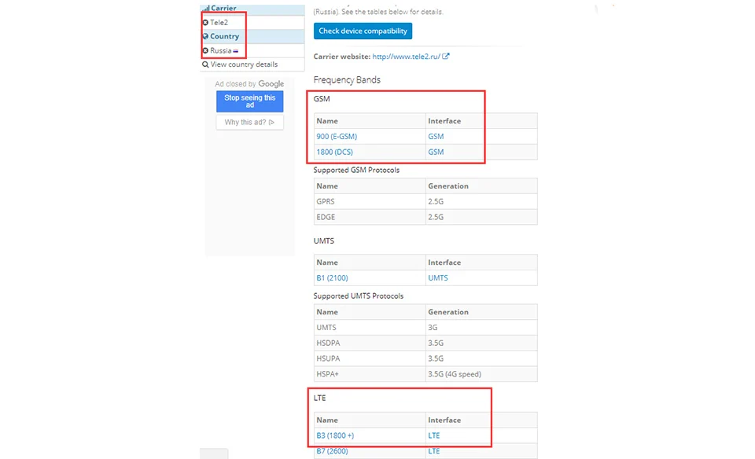Click the EDGE protocol cell
Viewport: 755px width, 459px height.
370,217
